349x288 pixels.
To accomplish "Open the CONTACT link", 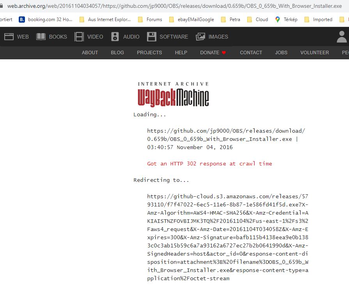I will (x=251, y=53).
